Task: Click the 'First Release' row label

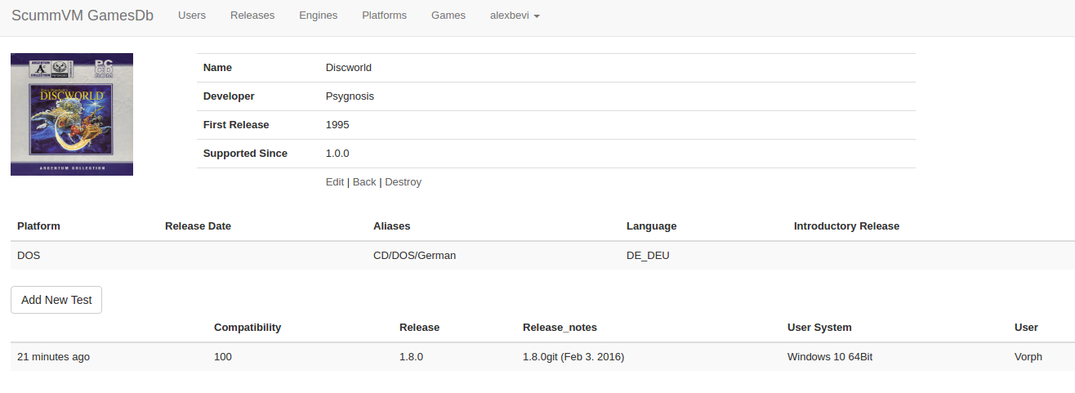Action: (236, 125)
